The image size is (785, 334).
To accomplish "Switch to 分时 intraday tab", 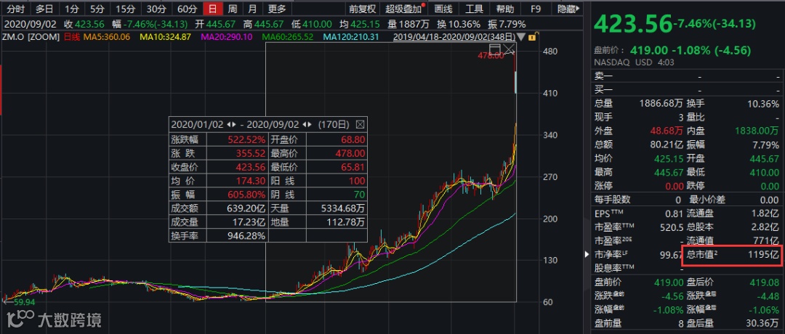I will point(15,9).
